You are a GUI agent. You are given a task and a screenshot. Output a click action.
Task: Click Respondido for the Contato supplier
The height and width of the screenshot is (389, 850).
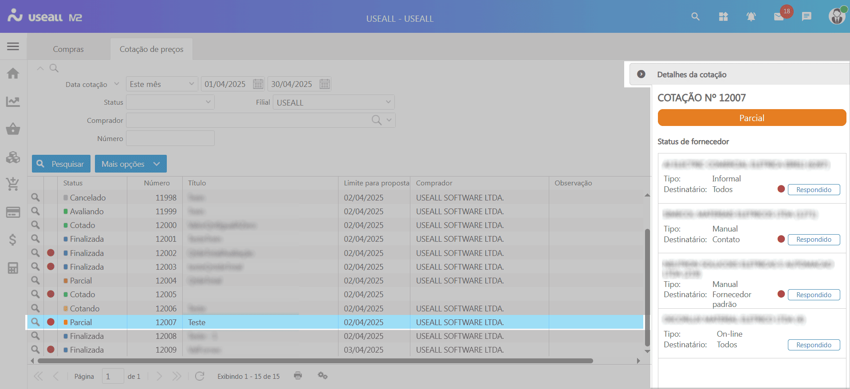coord(814,240)
